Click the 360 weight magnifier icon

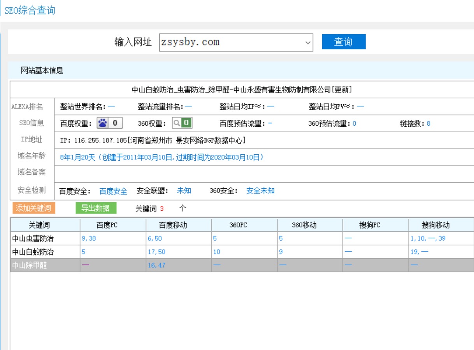pyautogui.click(x=177, y=123)
